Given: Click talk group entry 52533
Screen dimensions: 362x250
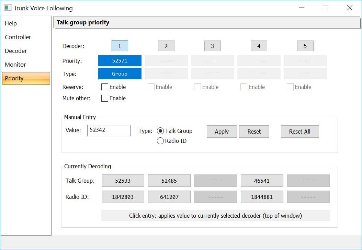Looking at the screenshot, I should pyautogui.click(x=123, y=181).
